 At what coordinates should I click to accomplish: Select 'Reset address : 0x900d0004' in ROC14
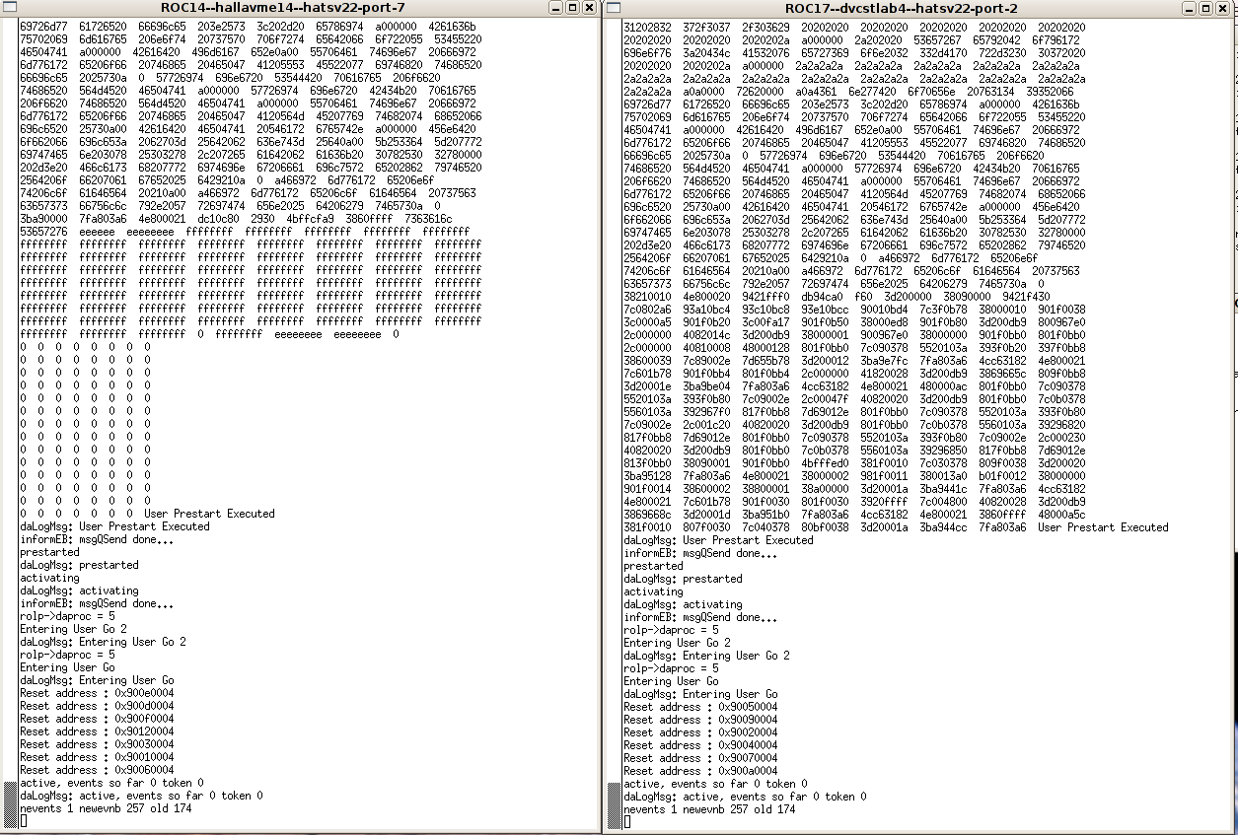97,706
